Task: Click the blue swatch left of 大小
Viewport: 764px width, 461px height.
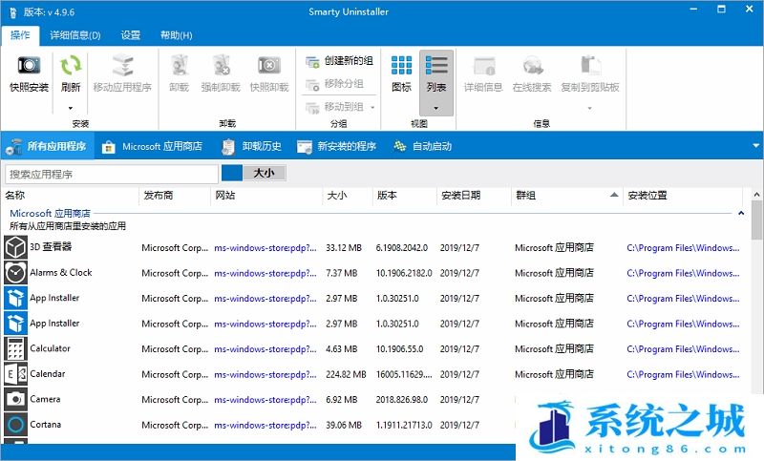Action: (232, 173)
